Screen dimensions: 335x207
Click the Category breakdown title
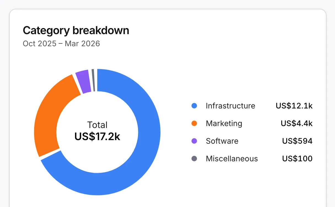click(x=76, y=30)
